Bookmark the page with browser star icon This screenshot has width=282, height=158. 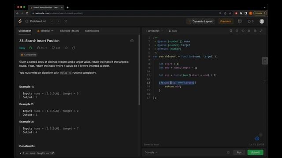(230, 13)
